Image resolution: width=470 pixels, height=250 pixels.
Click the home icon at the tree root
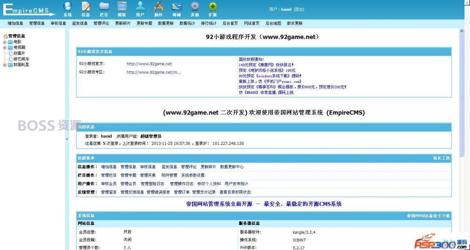(6, 36)
